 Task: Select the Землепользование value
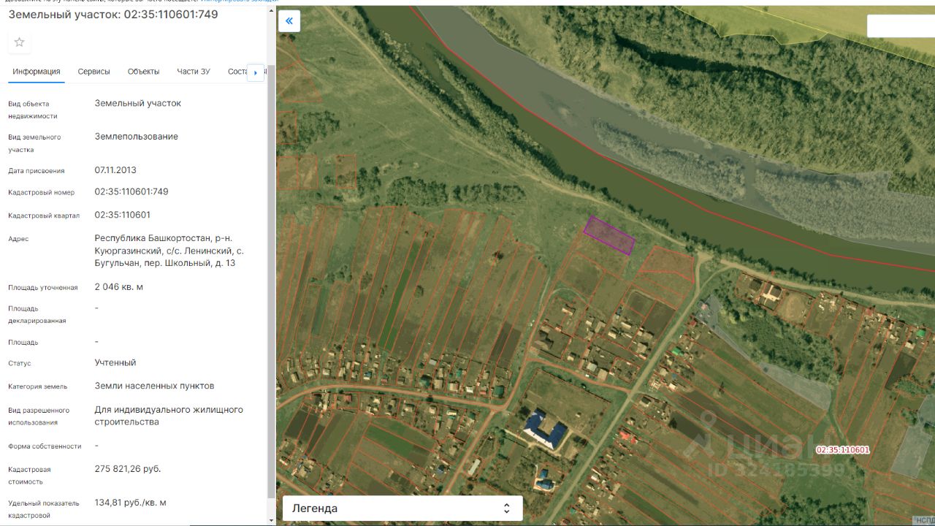coord(137,137)
